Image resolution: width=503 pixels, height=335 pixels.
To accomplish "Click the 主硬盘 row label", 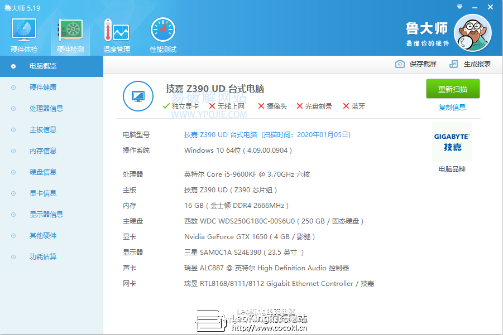I will [x=133, y=221].
